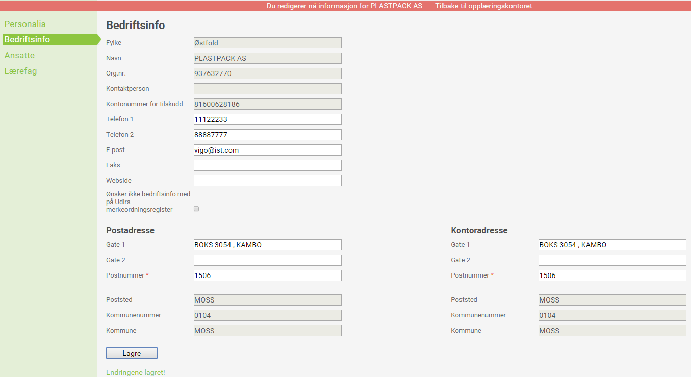Click the Postadresse 'Postnummer *' label
Image resolution: width=691 pixels, height=377 pixels.
(127, 275)
